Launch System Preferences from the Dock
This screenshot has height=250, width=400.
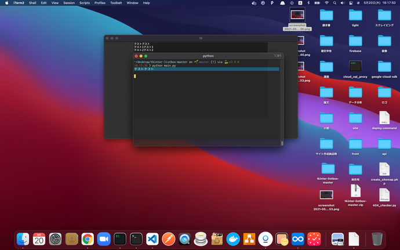pyautogui.click(x=55, y=239)
